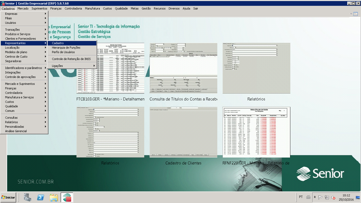Select Hierarquia de Funções submenu entry
This screenshot has width=361, height=203.
pyautogui.click(x=72, y=48)
